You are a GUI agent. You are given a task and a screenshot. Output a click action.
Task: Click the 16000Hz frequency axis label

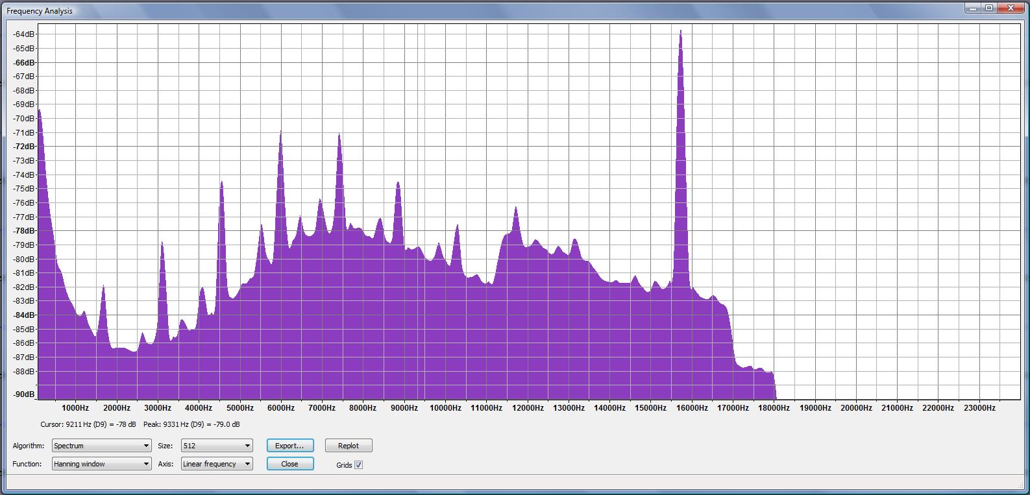pos(692,408)
